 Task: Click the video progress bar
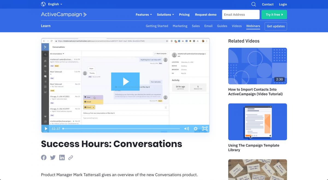coord(121,129)
